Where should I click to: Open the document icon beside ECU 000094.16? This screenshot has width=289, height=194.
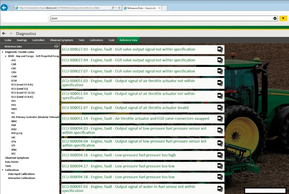(x=220, y=155)
